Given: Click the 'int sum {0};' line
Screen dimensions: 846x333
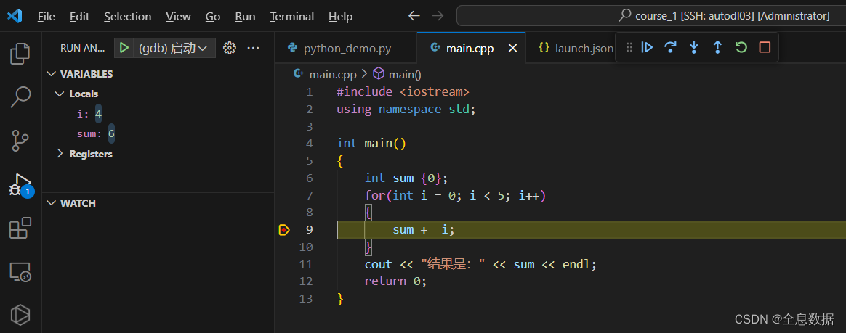Looking at the screenshot, I should pos(406,178).
